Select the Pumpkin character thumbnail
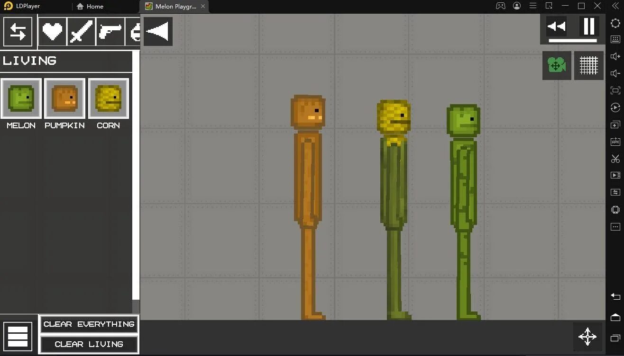Image resolution: width=624 pixels, height=356 pixels. 64,98
